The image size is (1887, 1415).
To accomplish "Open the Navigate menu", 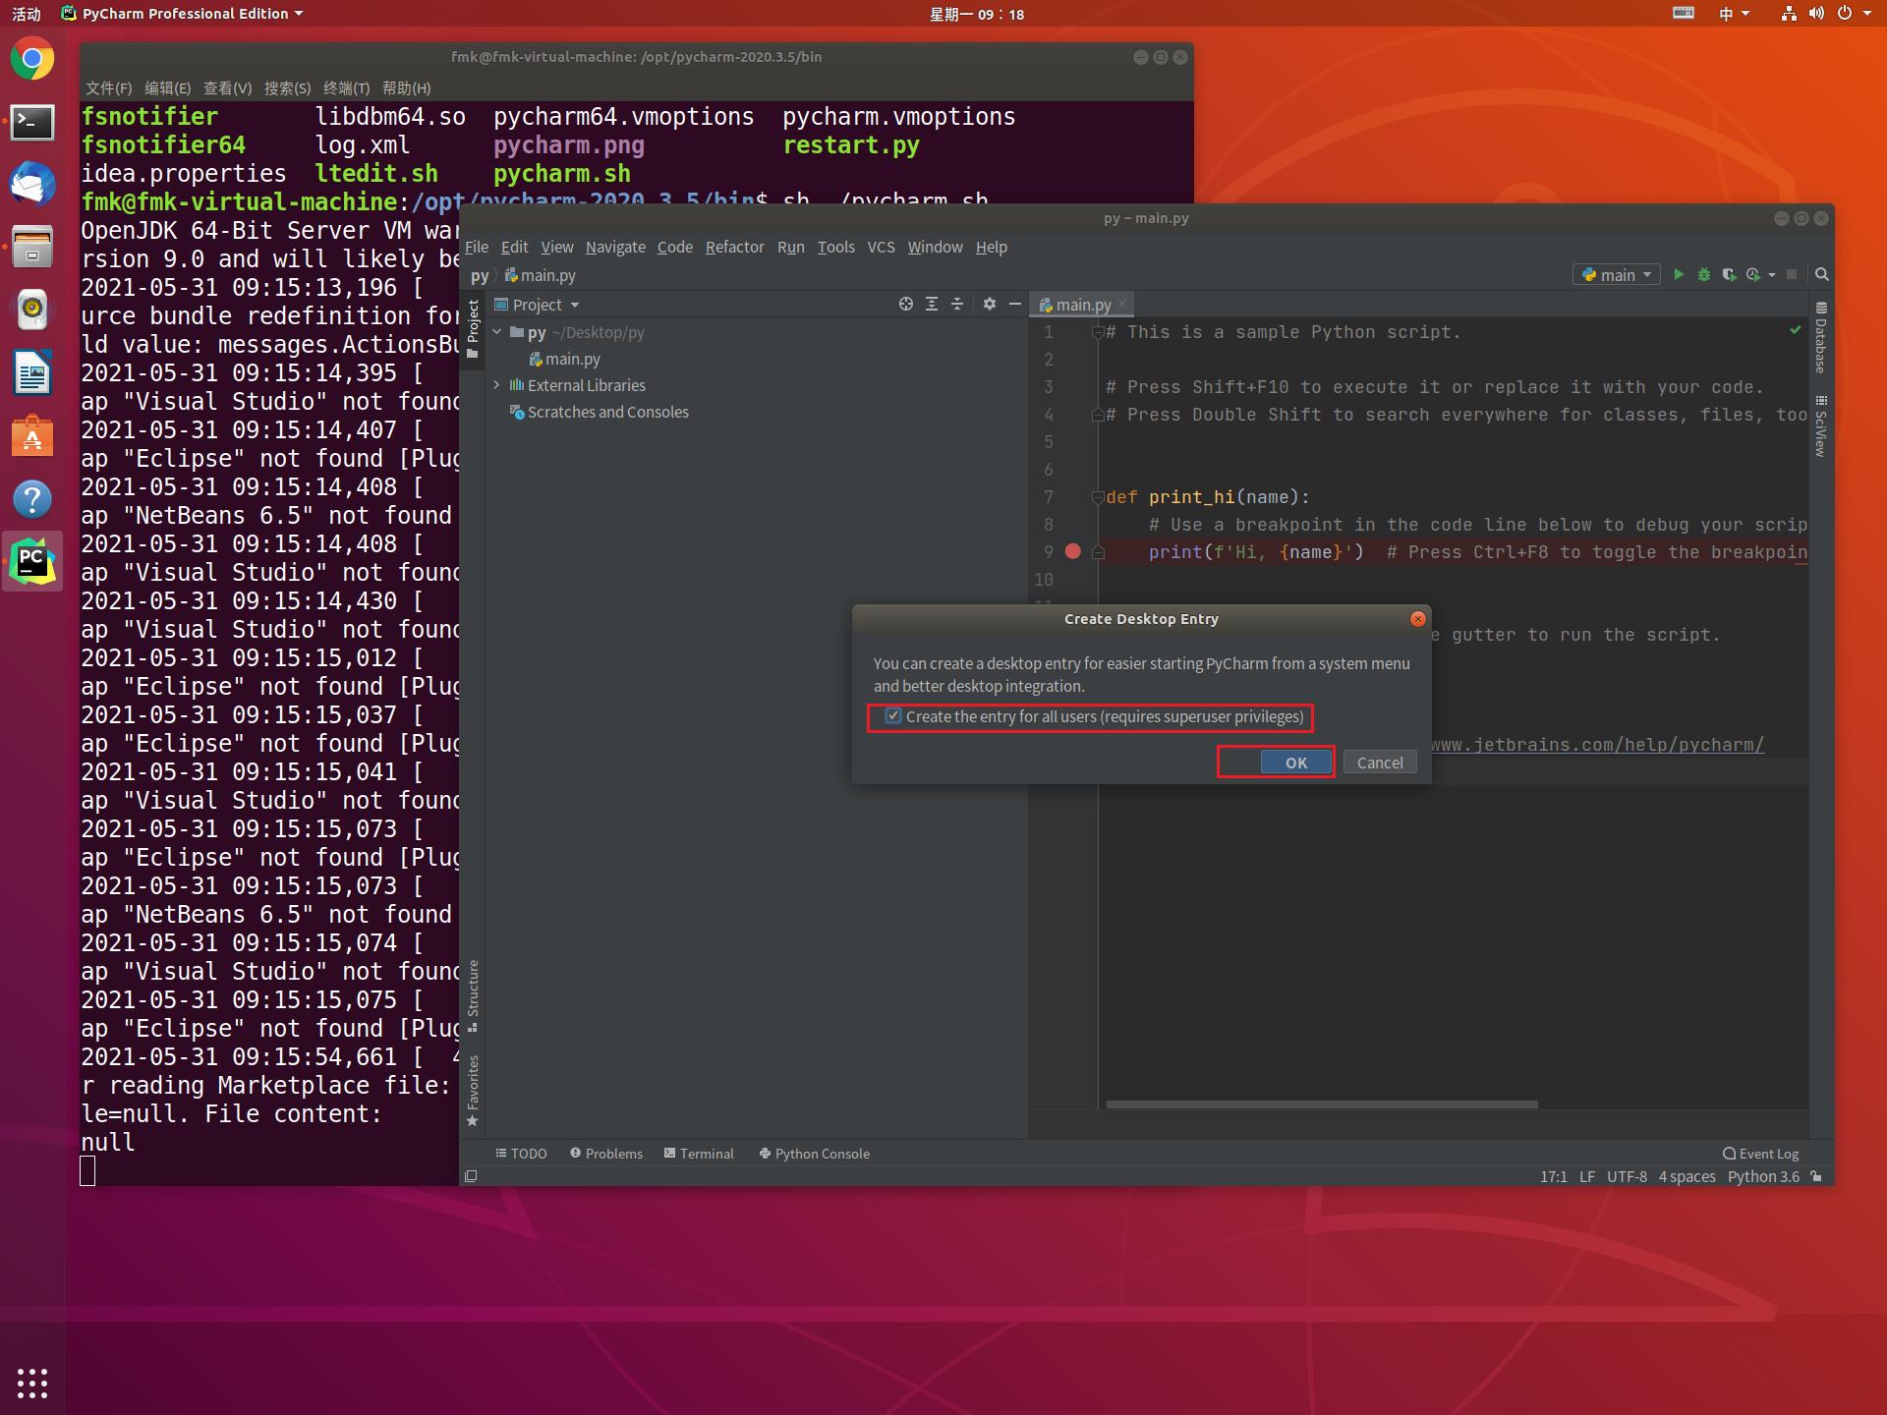I will 615,247.
